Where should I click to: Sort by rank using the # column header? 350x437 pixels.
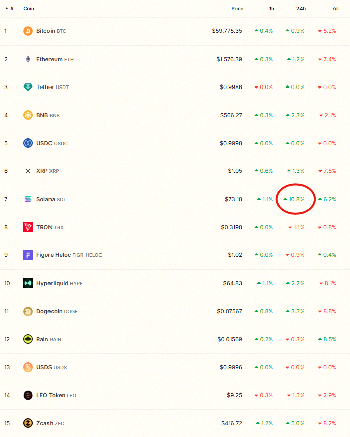10,9
